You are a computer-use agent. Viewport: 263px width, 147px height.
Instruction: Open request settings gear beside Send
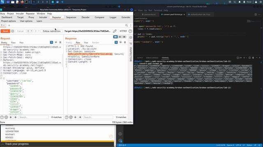13,31
